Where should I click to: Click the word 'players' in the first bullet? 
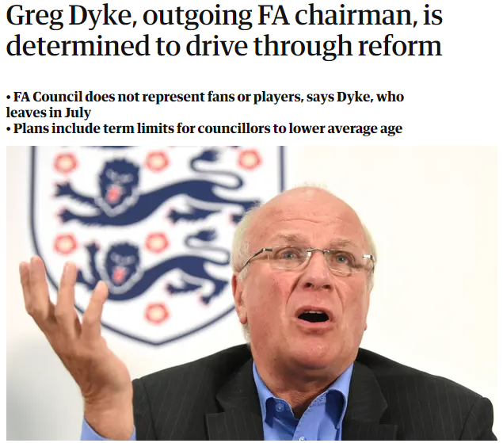tap(278, 97)
